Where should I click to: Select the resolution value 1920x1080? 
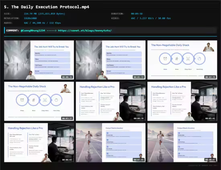(x=30, y=18)
